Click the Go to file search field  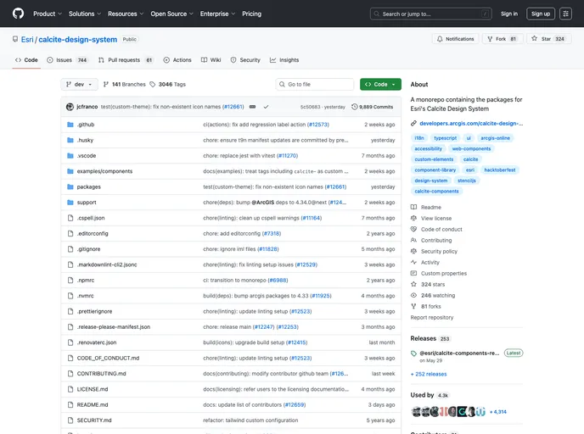315,85
